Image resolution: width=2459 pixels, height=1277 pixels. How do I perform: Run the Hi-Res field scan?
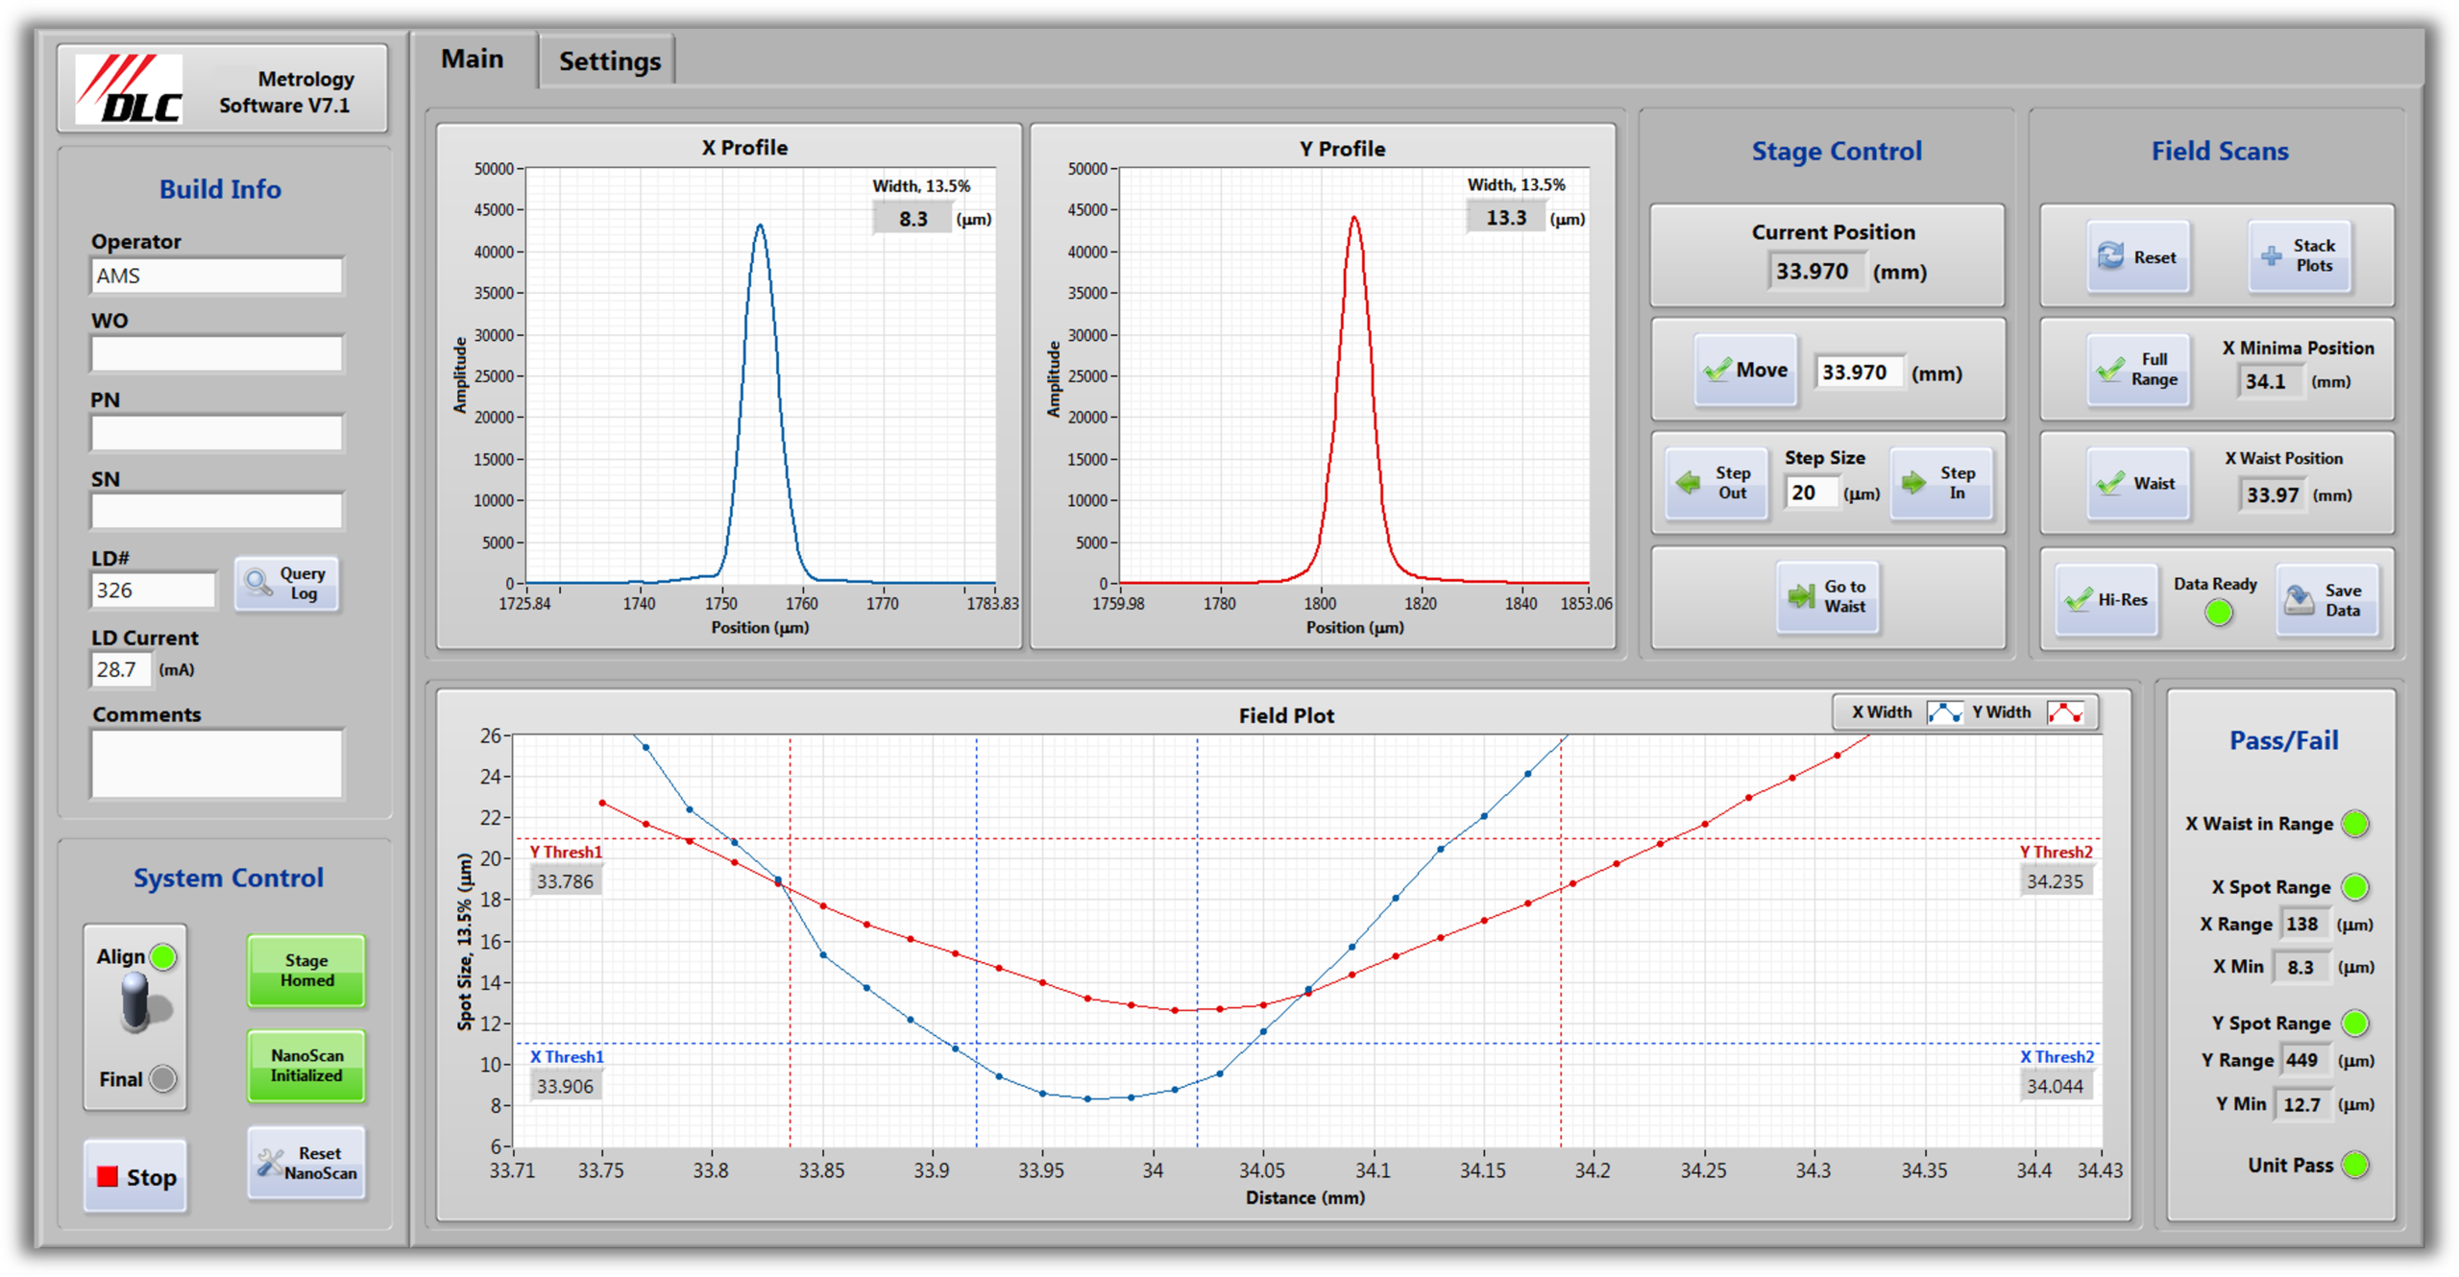click(2106, 600)
